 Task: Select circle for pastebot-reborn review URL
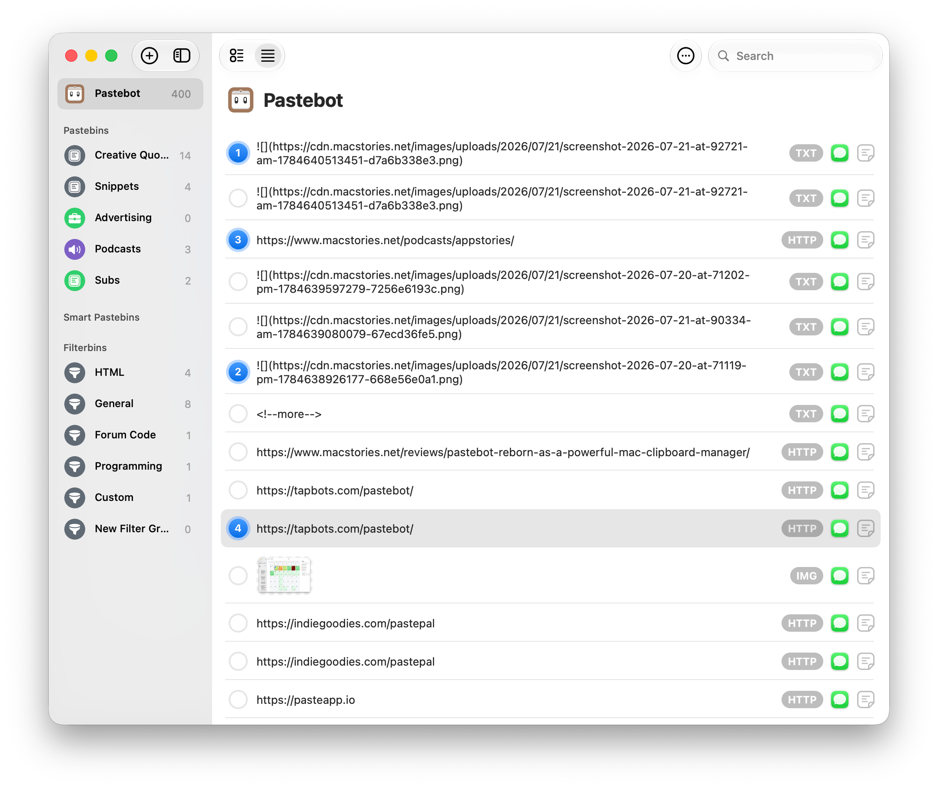(x=238, y=452)
